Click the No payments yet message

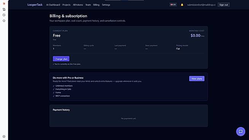coord(128,118)
